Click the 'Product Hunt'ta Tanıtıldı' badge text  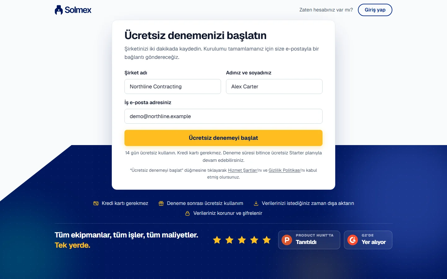tap(314, 239)
